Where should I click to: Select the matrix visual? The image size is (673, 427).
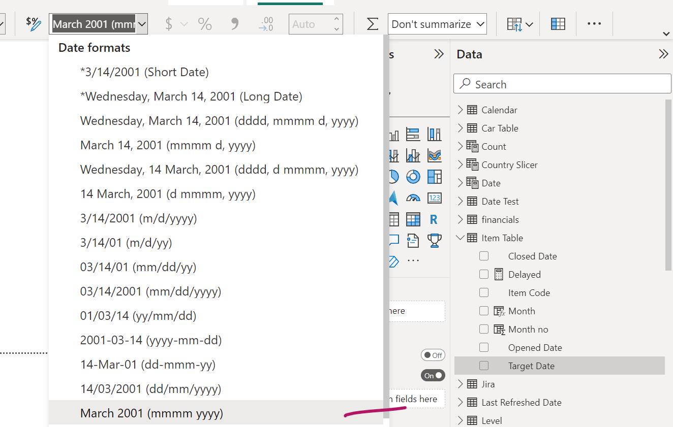coord(413,219)
